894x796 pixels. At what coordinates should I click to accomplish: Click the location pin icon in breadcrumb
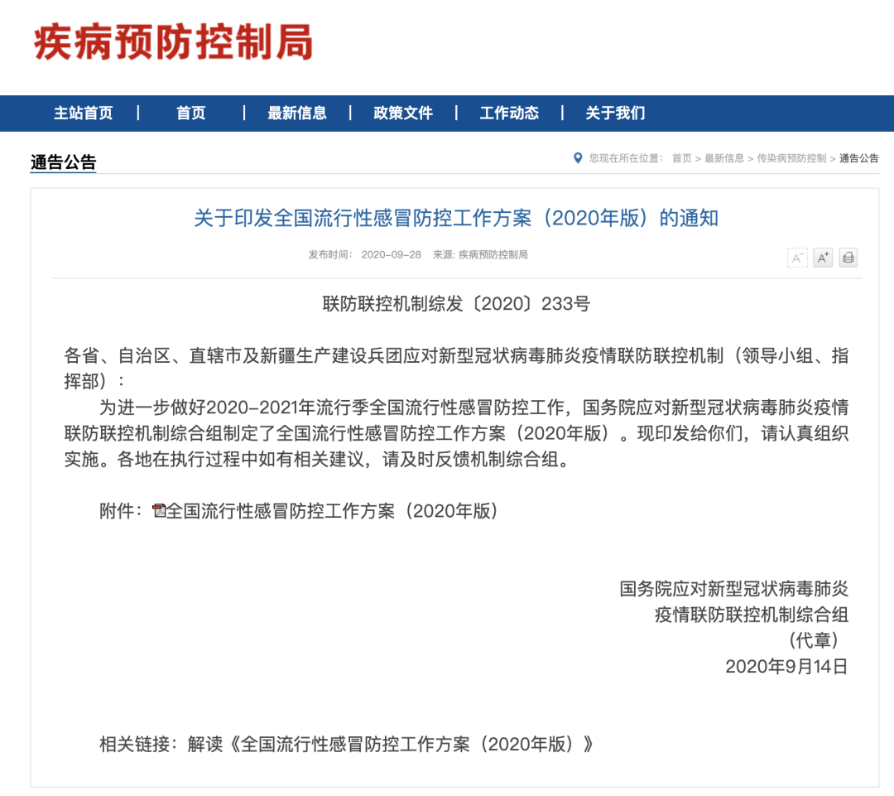click(578, 158)
